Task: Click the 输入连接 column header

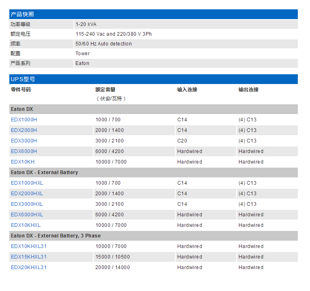Action: 187,90
